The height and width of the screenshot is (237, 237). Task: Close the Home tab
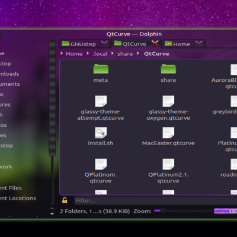[198, 44]
